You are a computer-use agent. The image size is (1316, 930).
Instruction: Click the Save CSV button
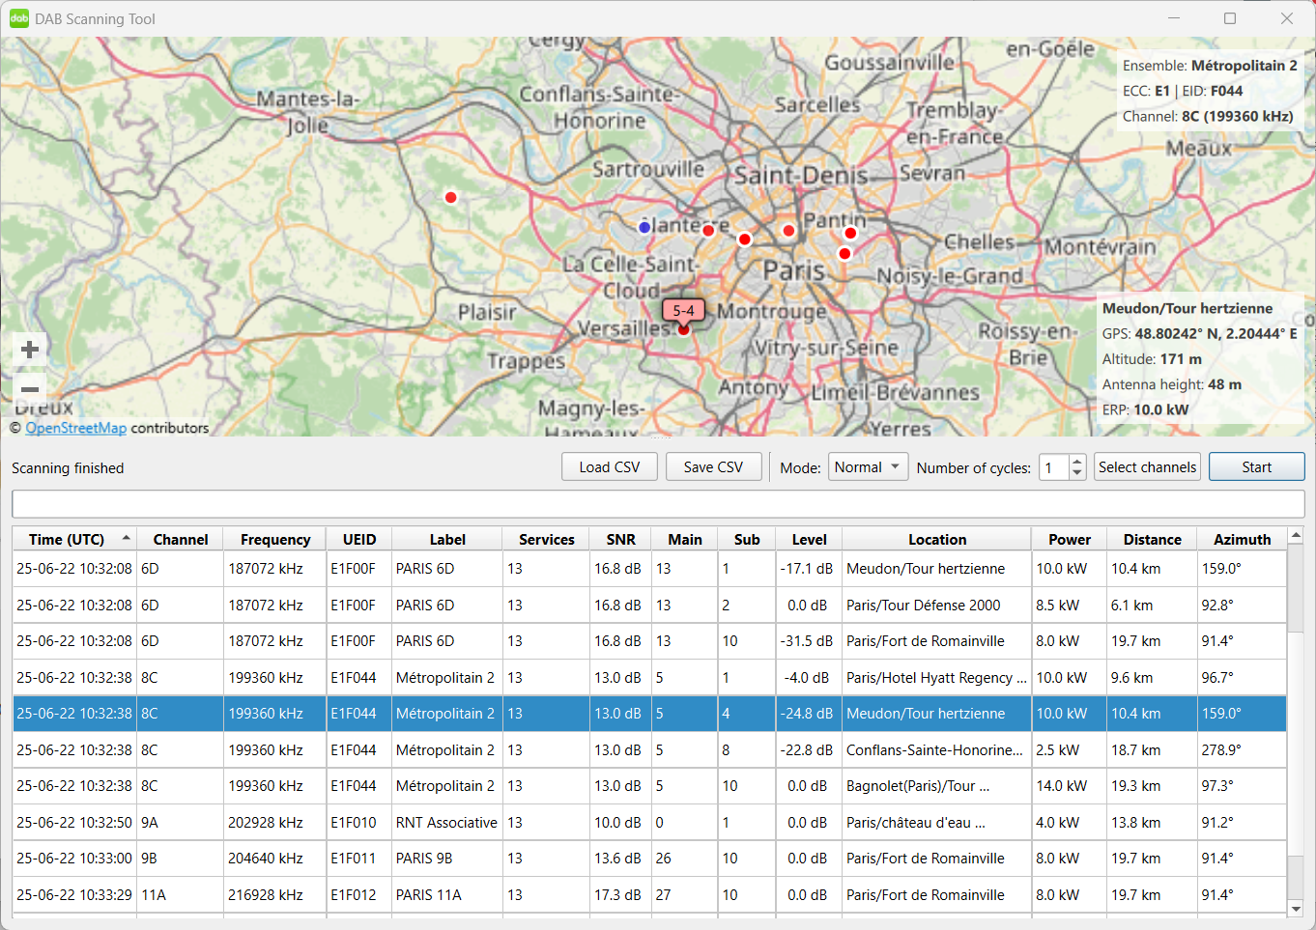click(x=714, y=467)
